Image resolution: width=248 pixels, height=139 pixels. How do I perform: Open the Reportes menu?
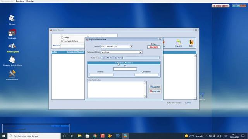click(x=30, y=1)
